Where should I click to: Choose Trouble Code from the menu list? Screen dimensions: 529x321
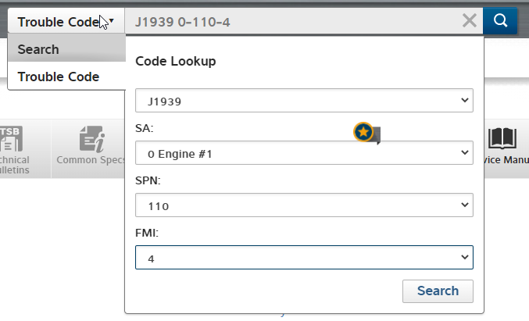click(58, 77)
